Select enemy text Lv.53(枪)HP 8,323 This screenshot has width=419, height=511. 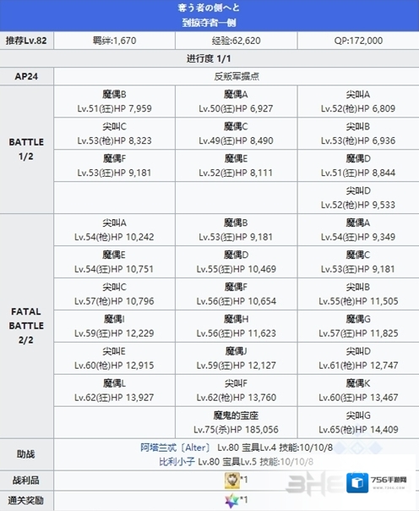point(115,140)
